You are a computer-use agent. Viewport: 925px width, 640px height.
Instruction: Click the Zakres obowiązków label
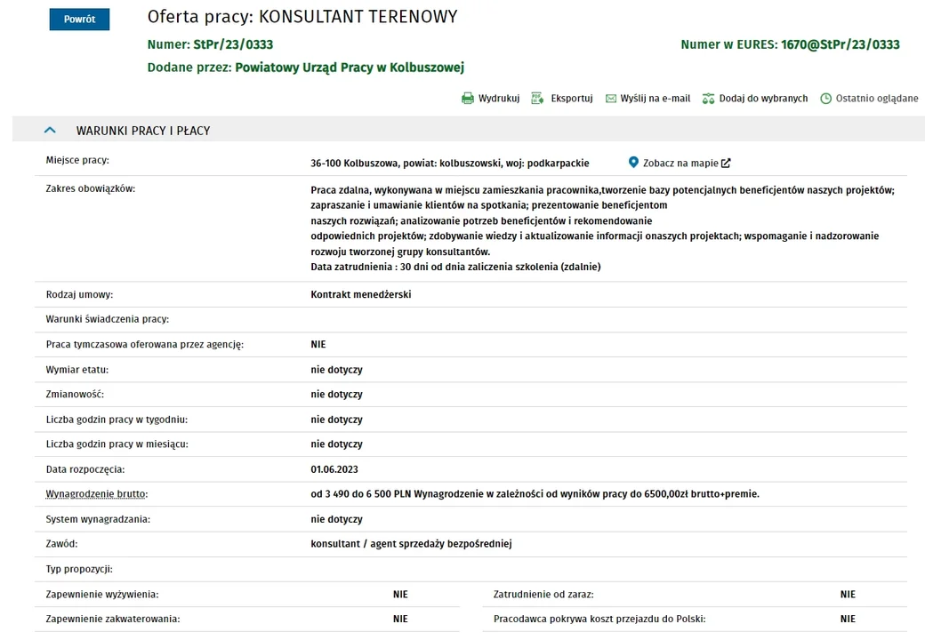[90, 188]
